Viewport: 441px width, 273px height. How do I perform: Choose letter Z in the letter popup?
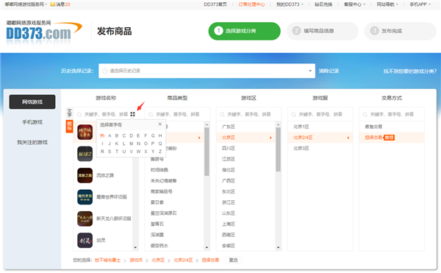click(x=160, y=152)
